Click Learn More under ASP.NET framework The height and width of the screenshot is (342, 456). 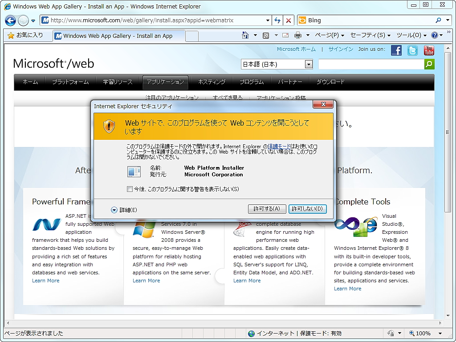tap(46, 281)
